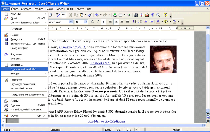Toggle the Show Draw Functions pencil icon
Viewport: 210px width, 132px height.
(129, 15)
